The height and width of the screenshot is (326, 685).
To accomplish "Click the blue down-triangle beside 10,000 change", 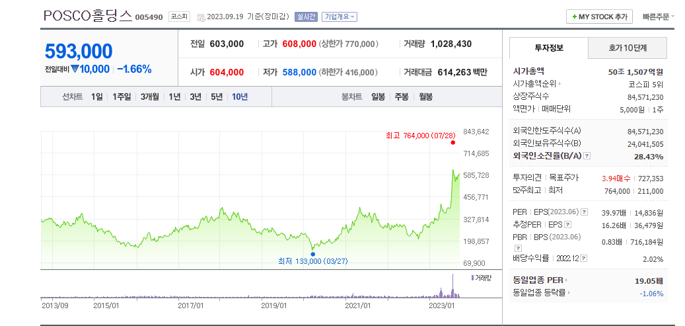I will (x=75, y=69).
